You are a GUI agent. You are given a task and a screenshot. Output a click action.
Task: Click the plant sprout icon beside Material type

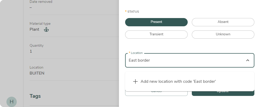coord(46,29)
